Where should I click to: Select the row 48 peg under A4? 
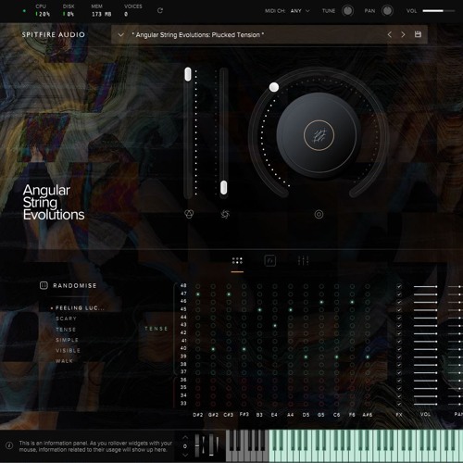[x=291, y=286]
